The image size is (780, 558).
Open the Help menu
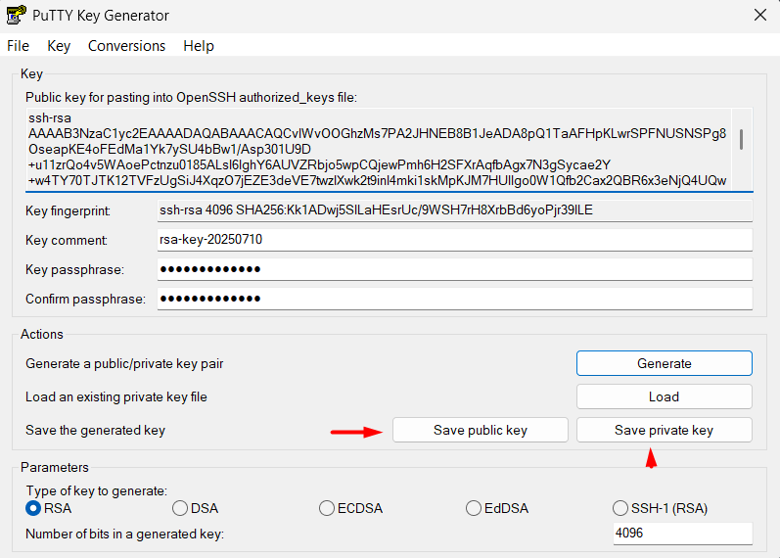(x=199, y=46)
